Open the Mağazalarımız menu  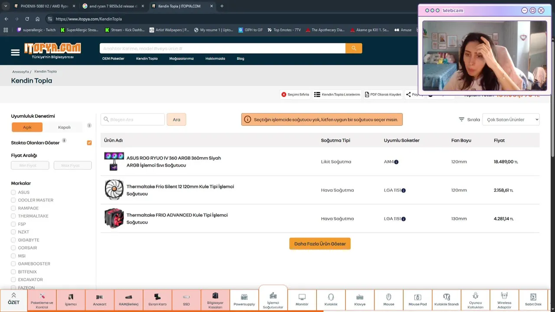click(x=181, y=58)
